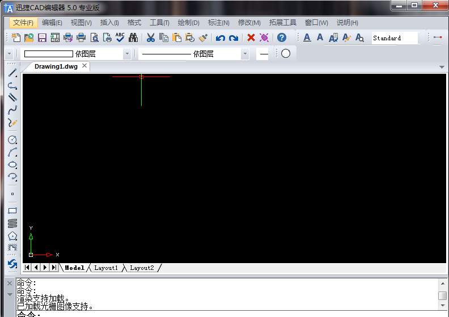Click the white color swatch box
The width and height of the screenshot is (449, 317).
click(49, 54)
